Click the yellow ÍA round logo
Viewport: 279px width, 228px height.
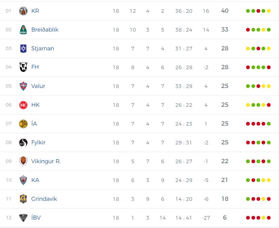pos(23,124)
